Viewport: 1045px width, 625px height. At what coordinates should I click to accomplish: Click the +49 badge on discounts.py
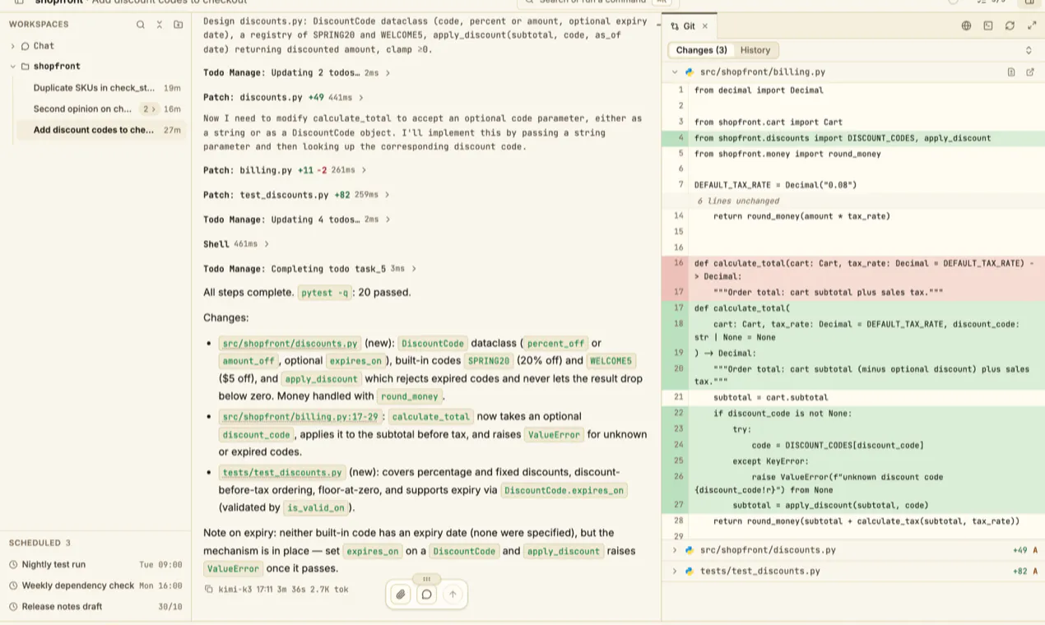1020,550
